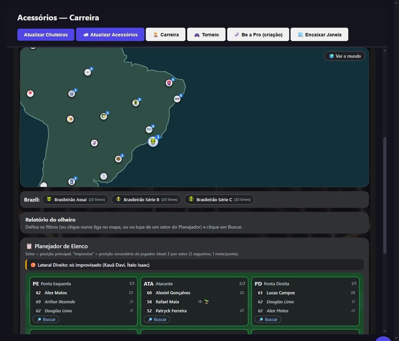Select the FES club marker on the map
Viewport: 399px width, 341px height.
pyautogui.click(x=149, y=130)
